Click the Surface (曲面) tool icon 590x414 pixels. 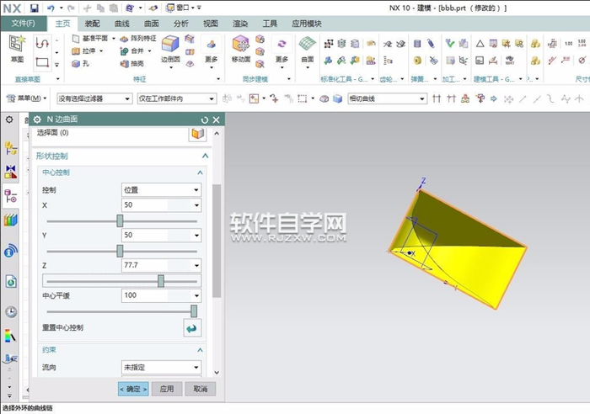308,48
